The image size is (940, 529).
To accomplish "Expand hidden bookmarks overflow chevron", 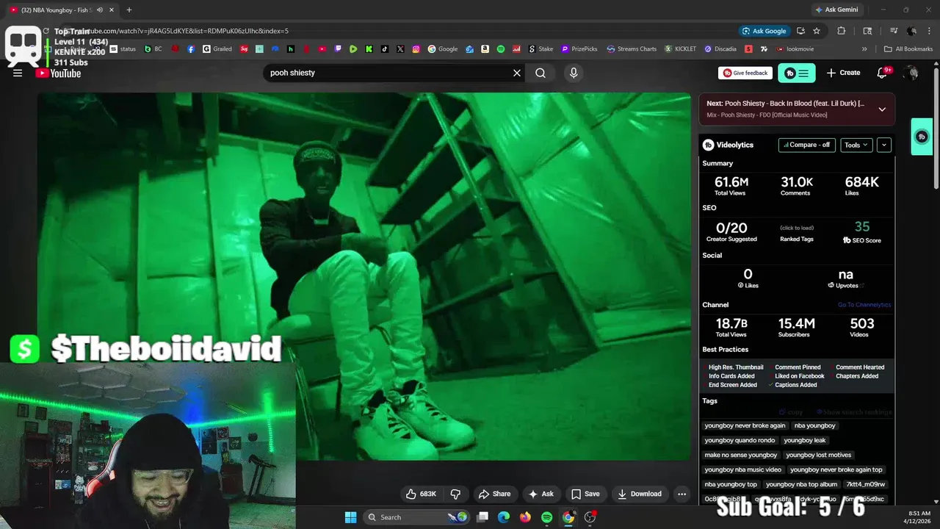I will click(864, 49).
